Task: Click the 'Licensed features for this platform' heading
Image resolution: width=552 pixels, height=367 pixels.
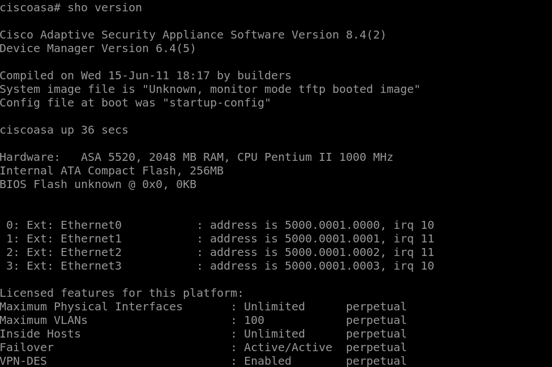Action: (122, 293)
